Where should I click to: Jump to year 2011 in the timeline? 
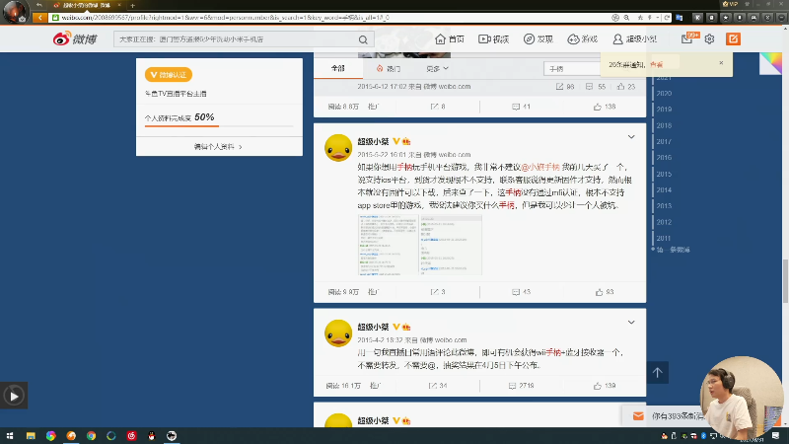pos(664,238)
